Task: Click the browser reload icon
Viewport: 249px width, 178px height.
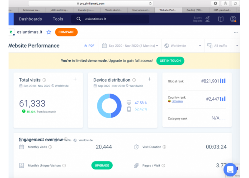Action: pos(150,3)
